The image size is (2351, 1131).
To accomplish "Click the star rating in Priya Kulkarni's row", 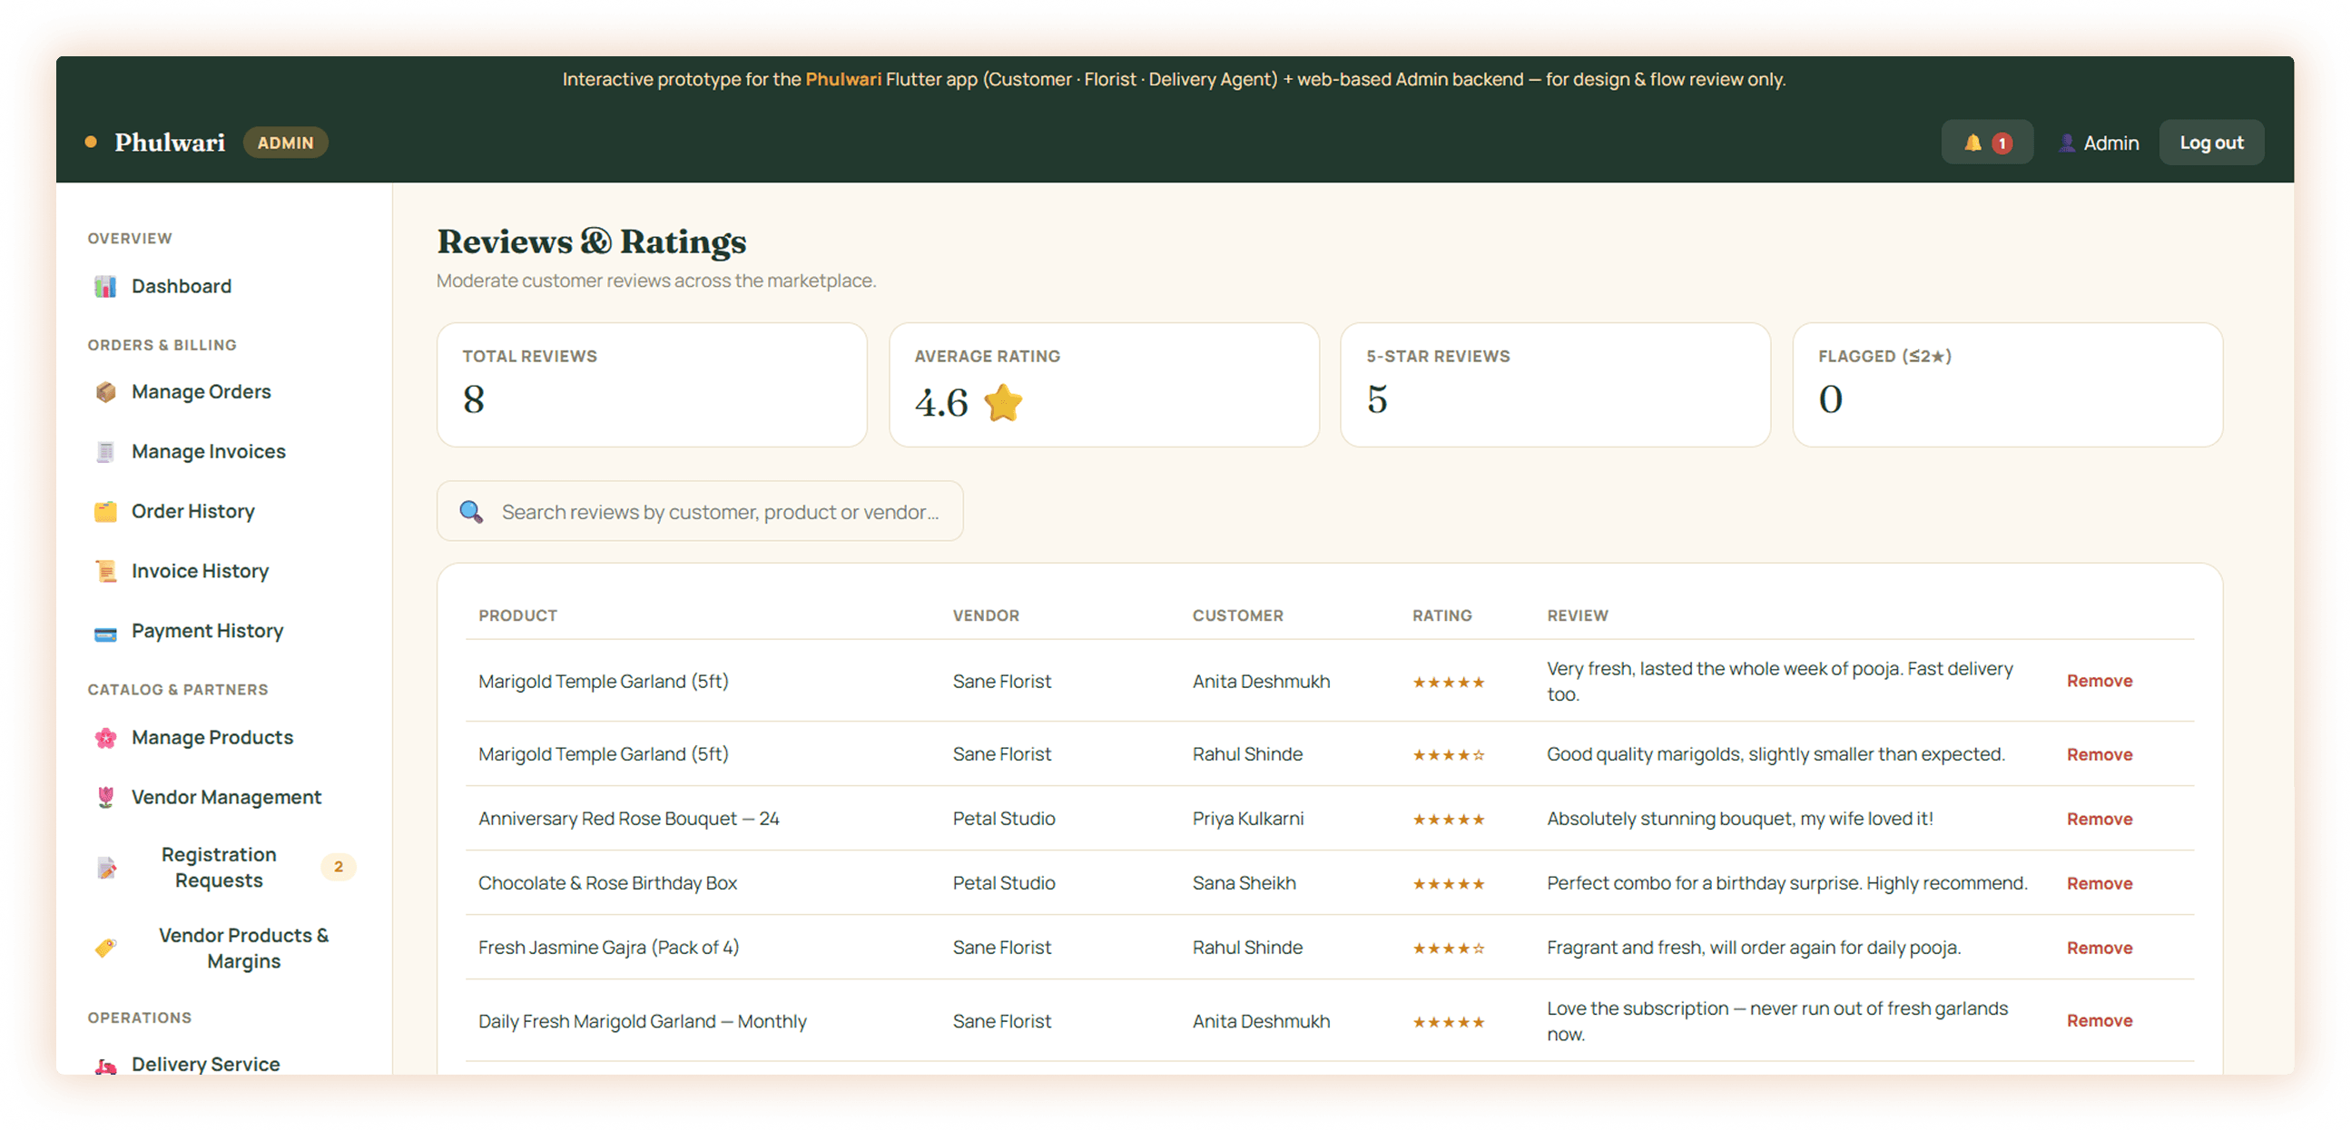I will coord(1449,820).
